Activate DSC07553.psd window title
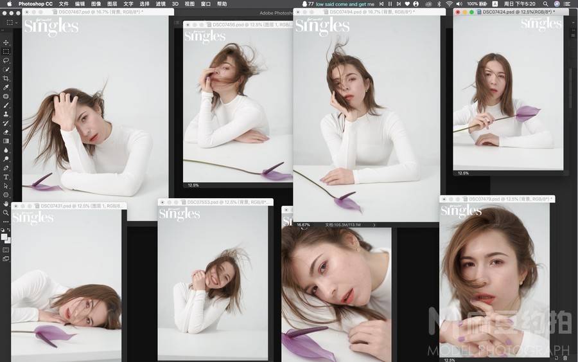 (x=227, y=202)
